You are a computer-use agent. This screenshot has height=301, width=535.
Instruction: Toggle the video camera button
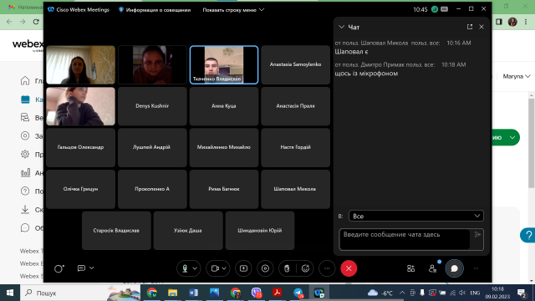point(215,268)
